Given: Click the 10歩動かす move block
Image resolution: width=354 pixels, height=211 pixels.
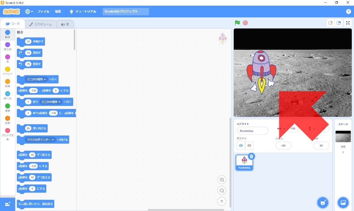Looking at the screenshot, I should 31,42.
